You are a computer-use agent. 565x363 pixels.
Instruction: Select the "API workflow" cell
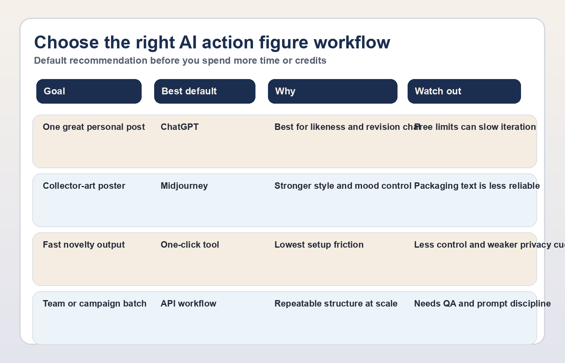coord(188,304)
